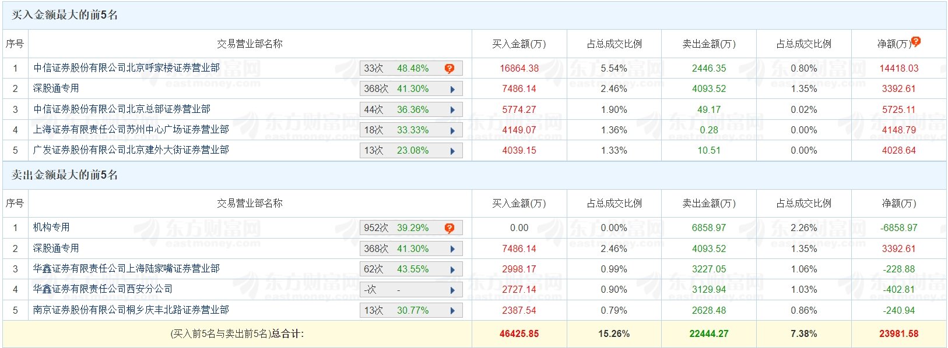This screenshot has width=948, height=348.
Task: Open the 华鑫证券有限责任公司西安分公司 link
Action: (x=103, y=289)
